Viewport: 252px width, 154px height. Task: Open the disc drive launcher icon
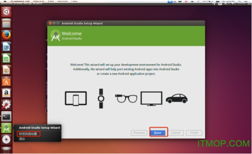[x=6, y=139]
